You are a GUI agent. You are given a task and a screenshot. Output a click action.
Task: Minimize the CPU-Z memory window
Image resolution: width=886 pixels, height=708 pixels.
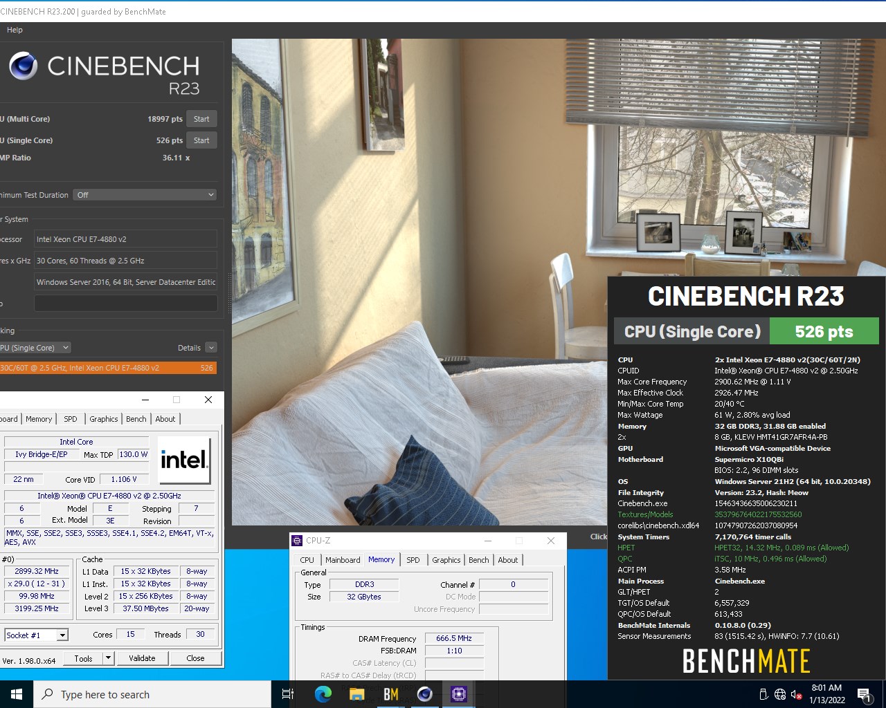point(488,541)
